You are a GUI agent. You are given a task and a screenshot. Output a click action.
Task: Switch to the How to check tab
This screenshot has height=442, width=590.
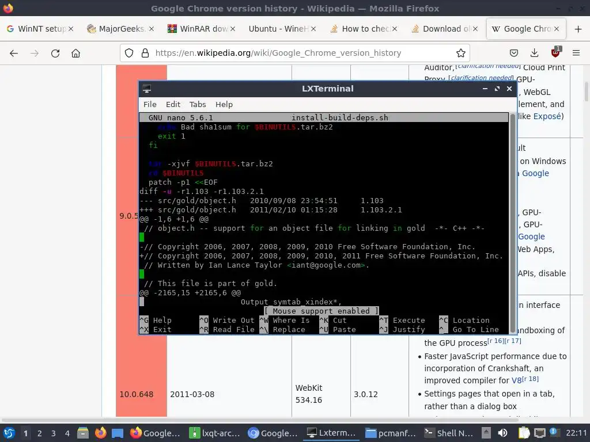pos(363,29)
